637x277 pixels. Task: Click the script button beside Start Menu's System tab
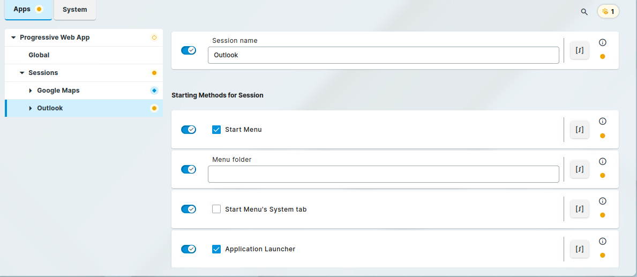pos(579,209)
